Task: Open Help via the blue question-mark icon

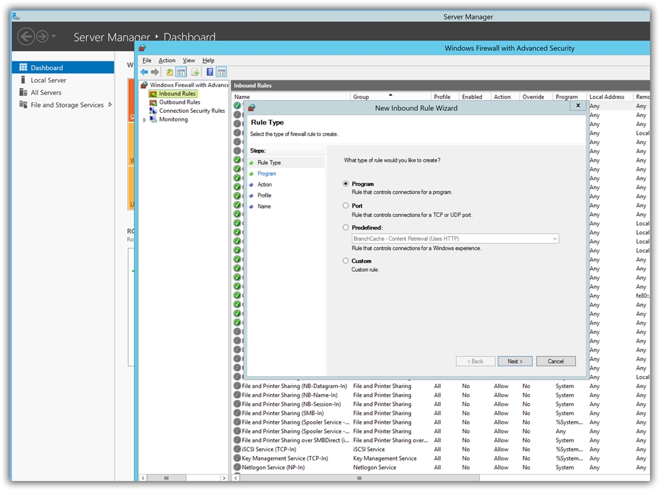Action: coord(210,72)
